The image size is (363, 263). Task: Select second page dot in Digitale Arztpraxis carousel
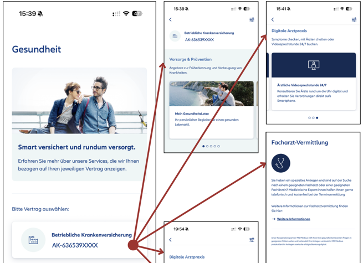click(313, 118)
